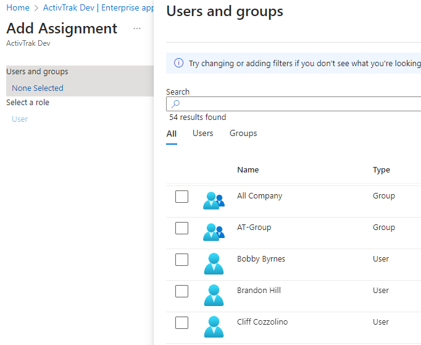
Task: Switch to the Groups tab
Action: tap(243, 134)
